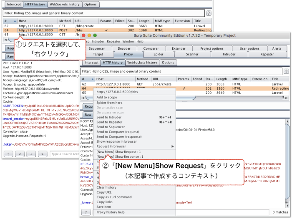
Task: Select the Proxy tab
Action: coord(128,54)
